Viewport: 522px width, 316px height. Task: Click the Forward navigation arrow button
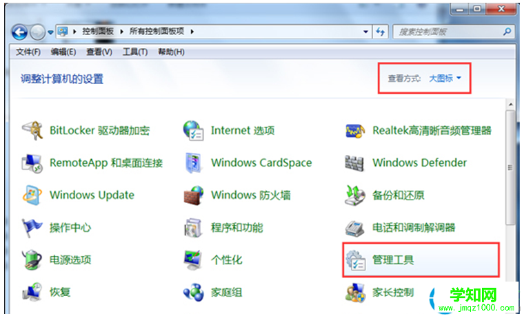point(38,32)
